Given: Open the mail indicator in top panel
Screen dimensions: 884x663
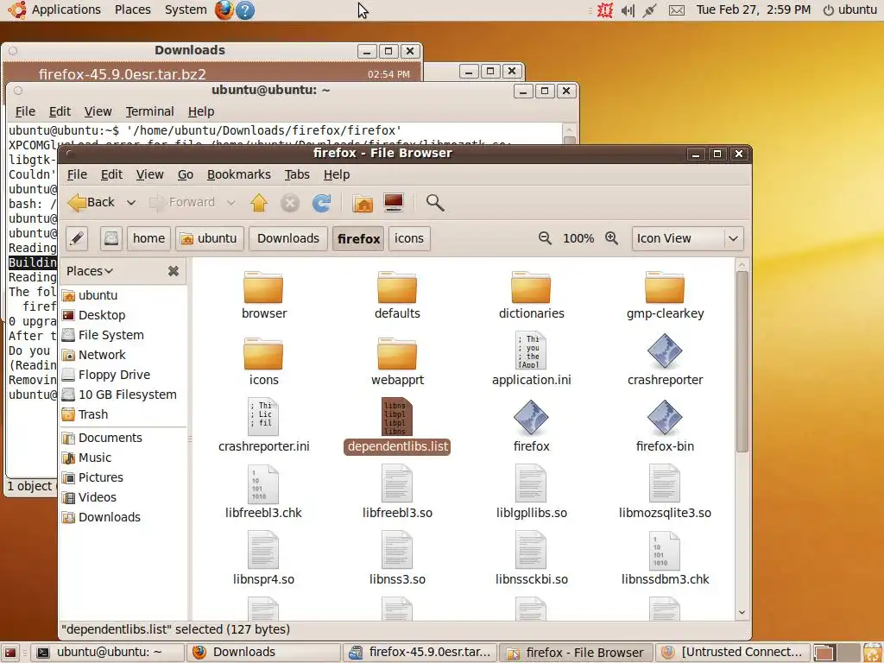Looking at the screenshot, I should click(x=677, y=10).
